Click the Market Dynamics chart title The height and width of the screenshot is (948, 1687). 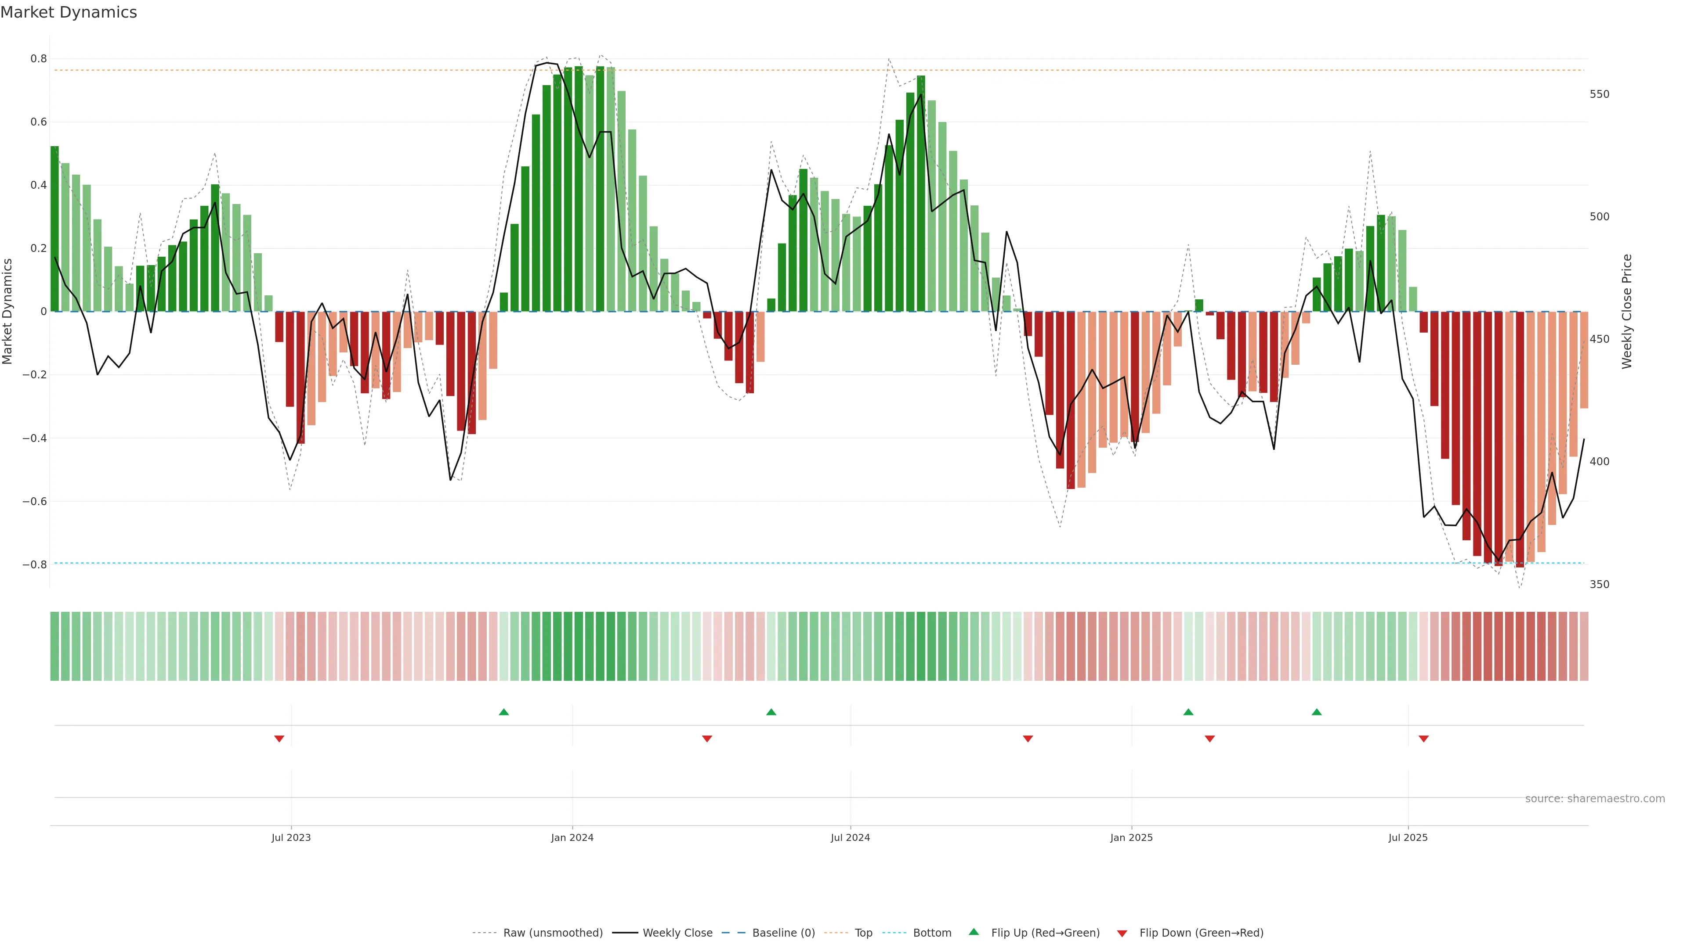tap(69, 12)
